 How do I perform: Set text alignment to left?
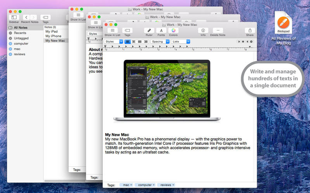[x=127, y=41]
